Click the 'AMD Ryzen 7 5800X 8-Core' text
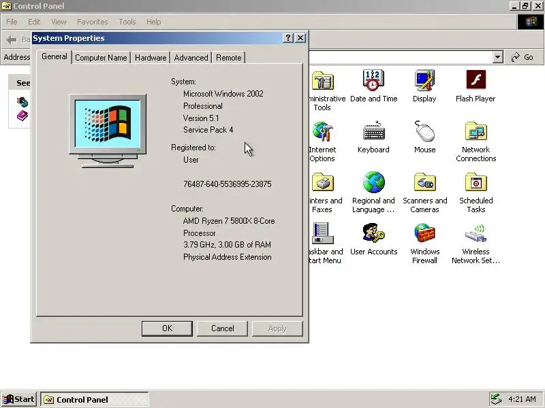Image resolution: width=545 pixels, height=408 pixels. pyautogui.click(x=229, y=221)
